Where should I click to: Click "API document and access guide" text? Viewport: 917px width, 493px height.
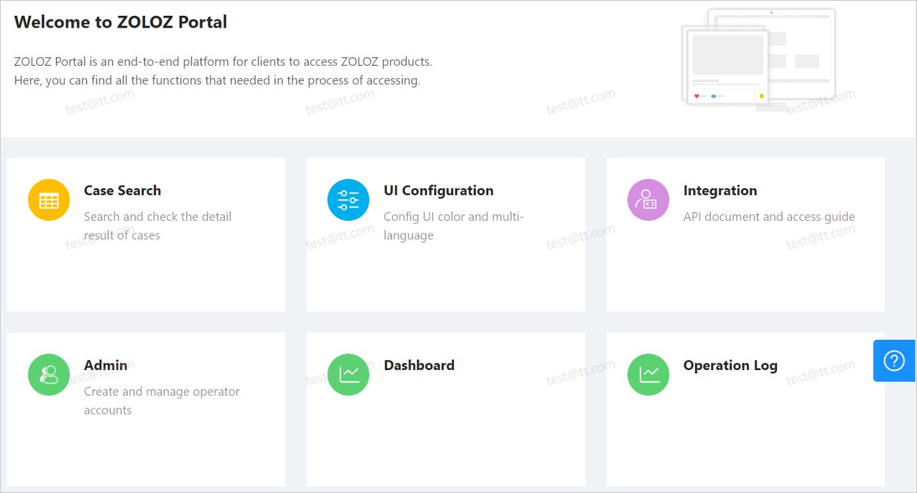(x=769, y=217)
